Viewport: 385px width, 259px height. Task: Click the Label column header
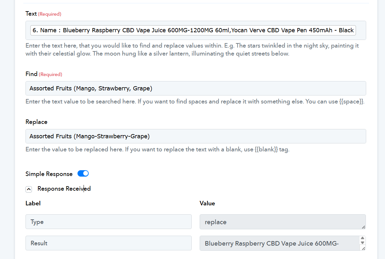pyautogui.click(x=33, y=203)
